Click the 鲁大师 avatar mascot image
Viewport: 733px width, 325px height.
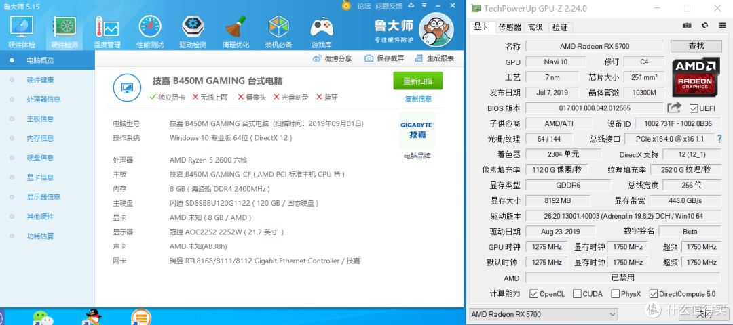(x=436, y=28)
